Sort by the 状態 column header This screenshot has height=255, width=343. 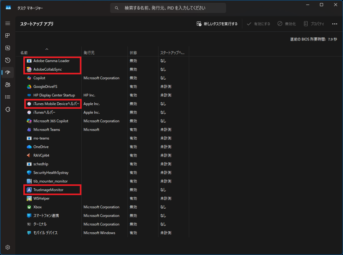[x=133, y=53]
